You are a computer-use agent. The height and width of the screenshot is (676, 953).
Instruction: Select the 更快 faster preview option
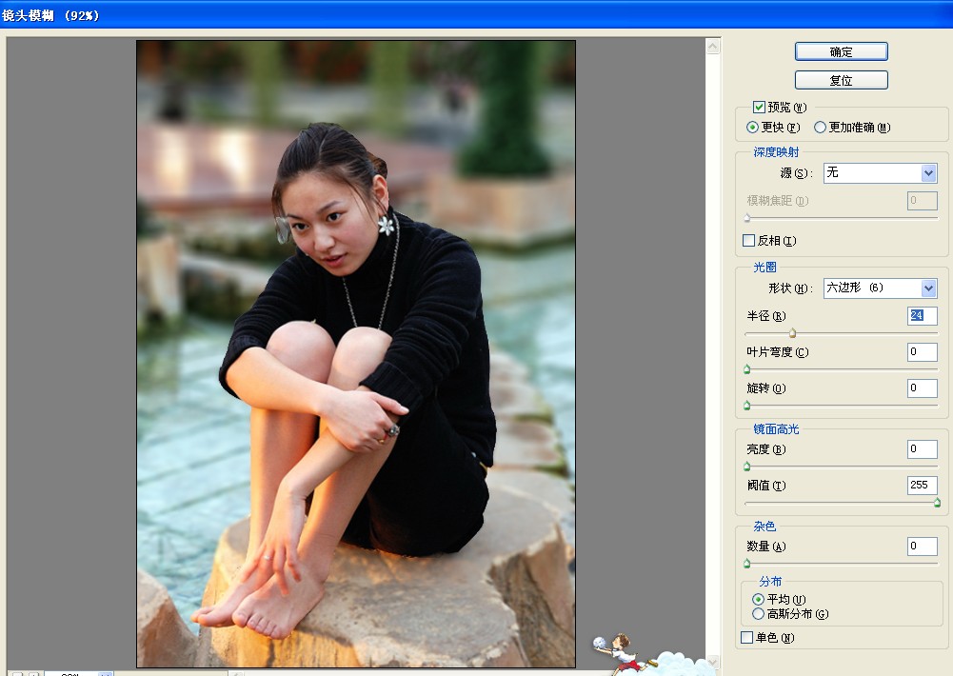pos(753,127)
